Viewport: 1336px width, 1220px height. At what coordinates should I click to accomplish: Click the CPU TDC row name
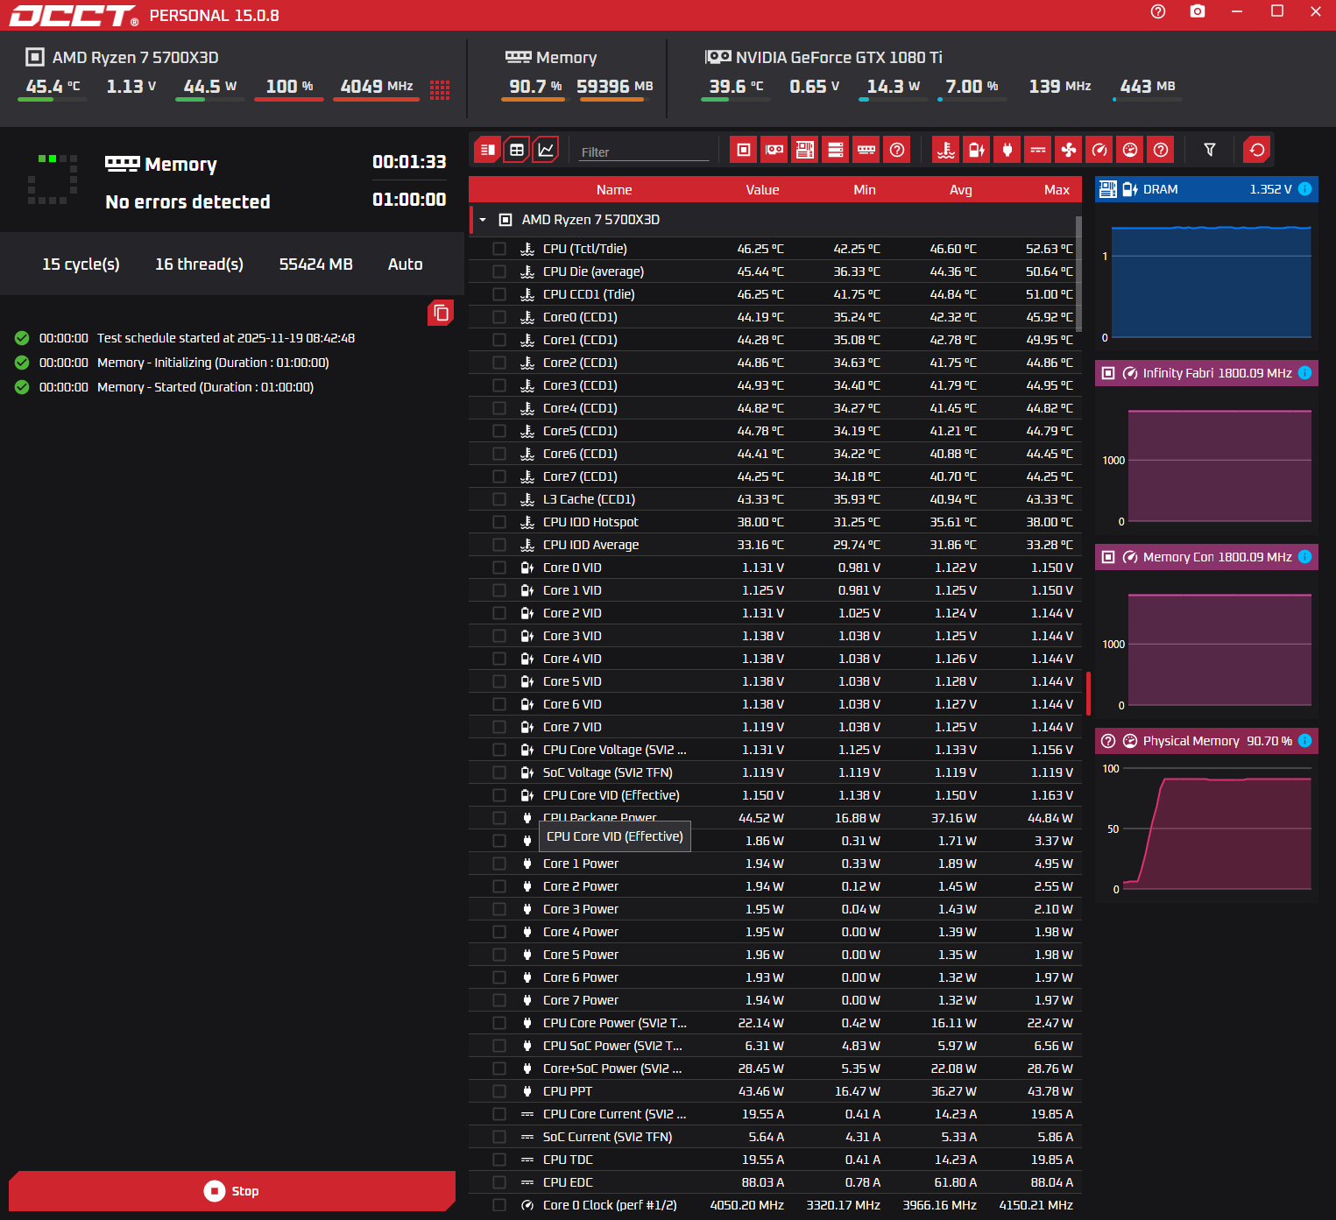[x=568, y=1160]
